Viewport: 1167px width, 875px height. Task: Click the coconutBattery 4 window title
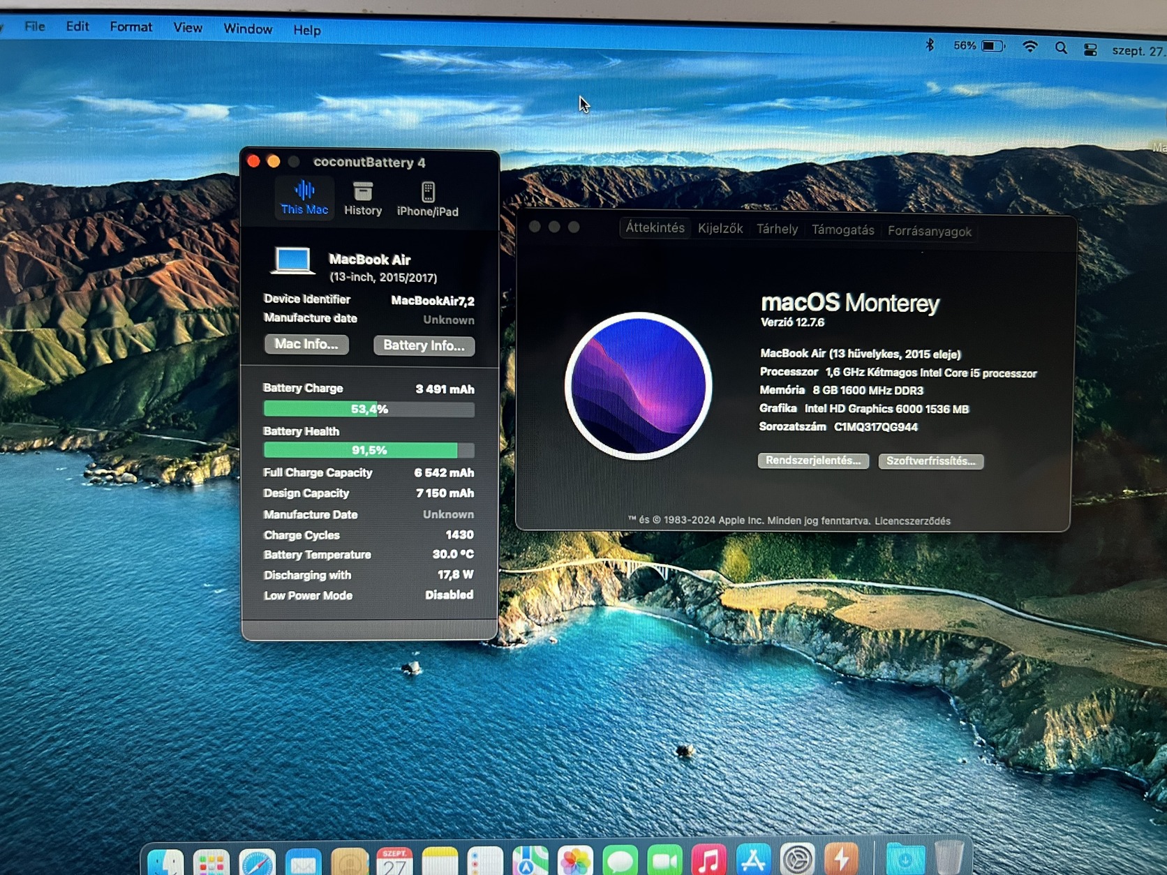pos(369,162)
